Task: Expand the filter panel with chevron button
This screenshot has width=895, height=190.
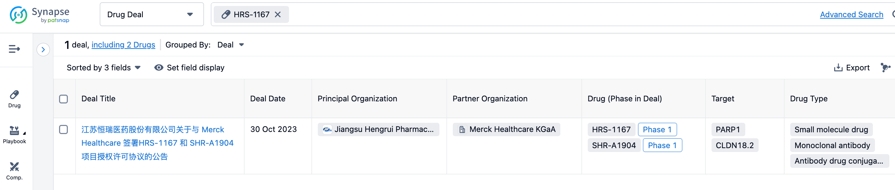Action: pyautogui.click(x=43, y=50)
